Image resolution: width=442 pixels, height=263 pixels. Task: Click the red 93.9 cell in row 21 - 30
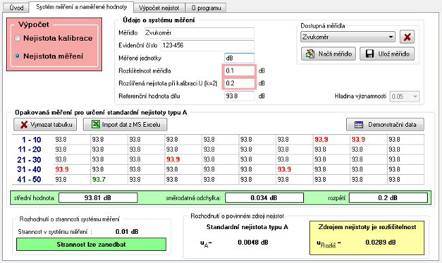183,159
